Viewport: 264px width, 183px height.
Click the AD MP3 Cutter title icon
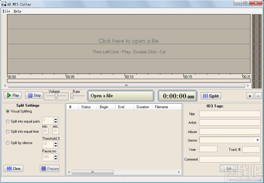click(4, 4)
